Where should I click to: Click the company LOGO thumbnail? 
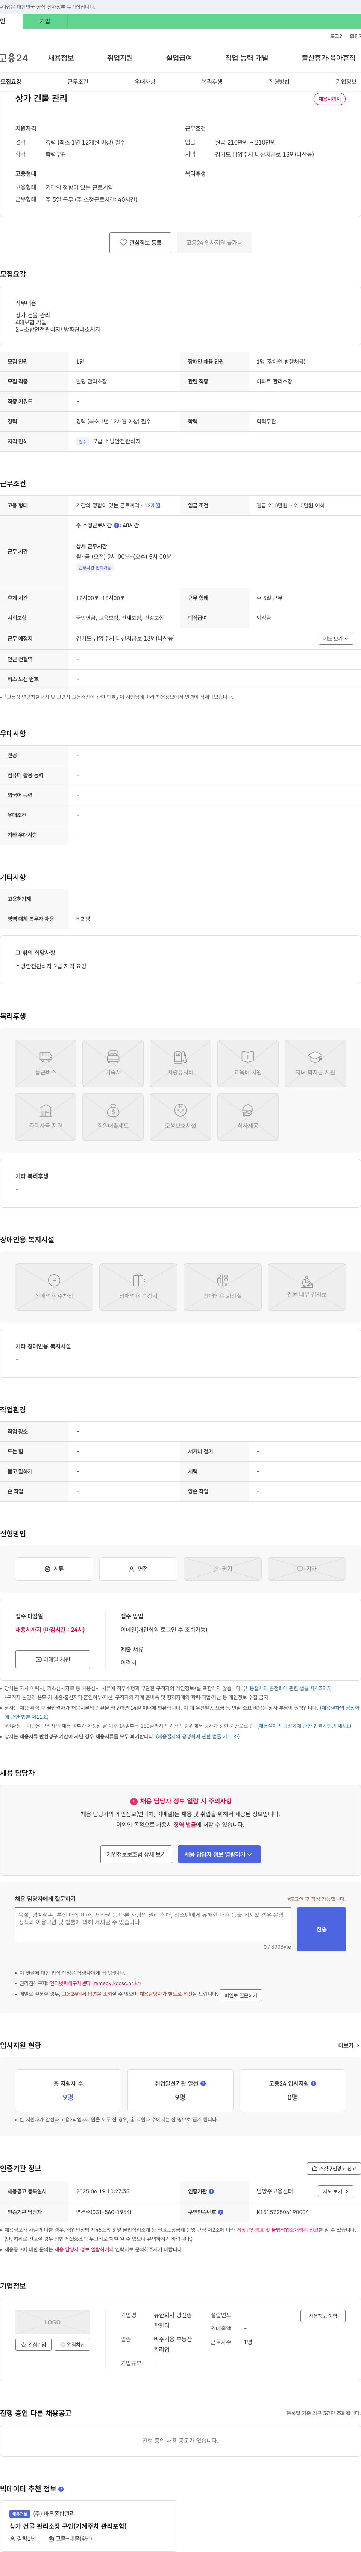pyautogui.click(x=52, y=2322)
